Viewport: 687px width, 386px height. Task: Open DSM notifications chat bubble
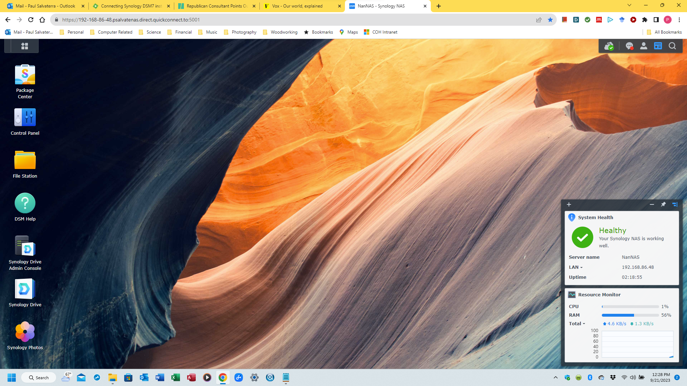pos(629,46)
